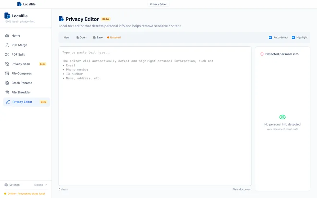Click the Expand label next to Settings
The width and height of the screenshot is (317, 198).
coord(39,185)
